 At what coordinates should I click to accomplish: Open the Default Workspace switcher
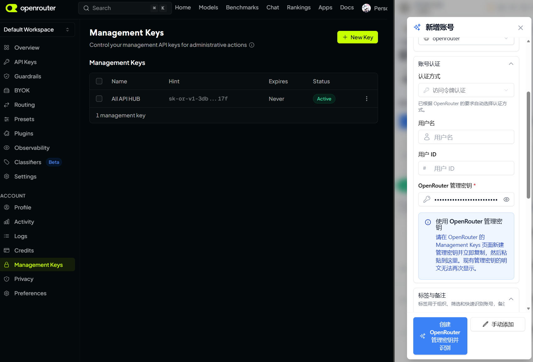(x=37, y=30)
